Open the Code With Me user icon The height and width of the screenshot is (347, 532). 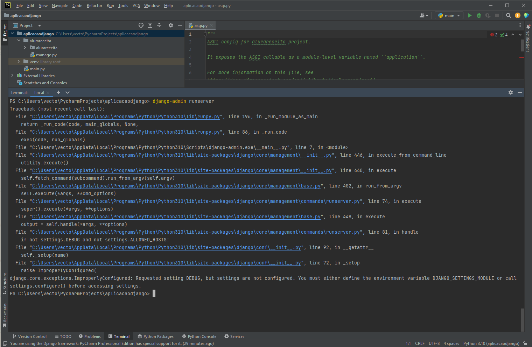(423, 15)
